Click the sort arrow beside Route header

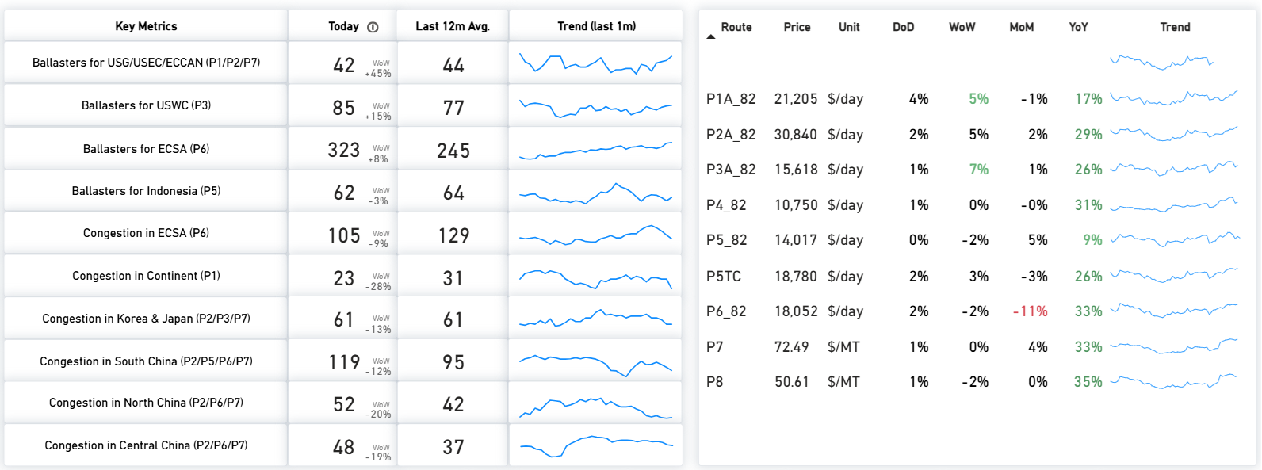pos(711,36)
